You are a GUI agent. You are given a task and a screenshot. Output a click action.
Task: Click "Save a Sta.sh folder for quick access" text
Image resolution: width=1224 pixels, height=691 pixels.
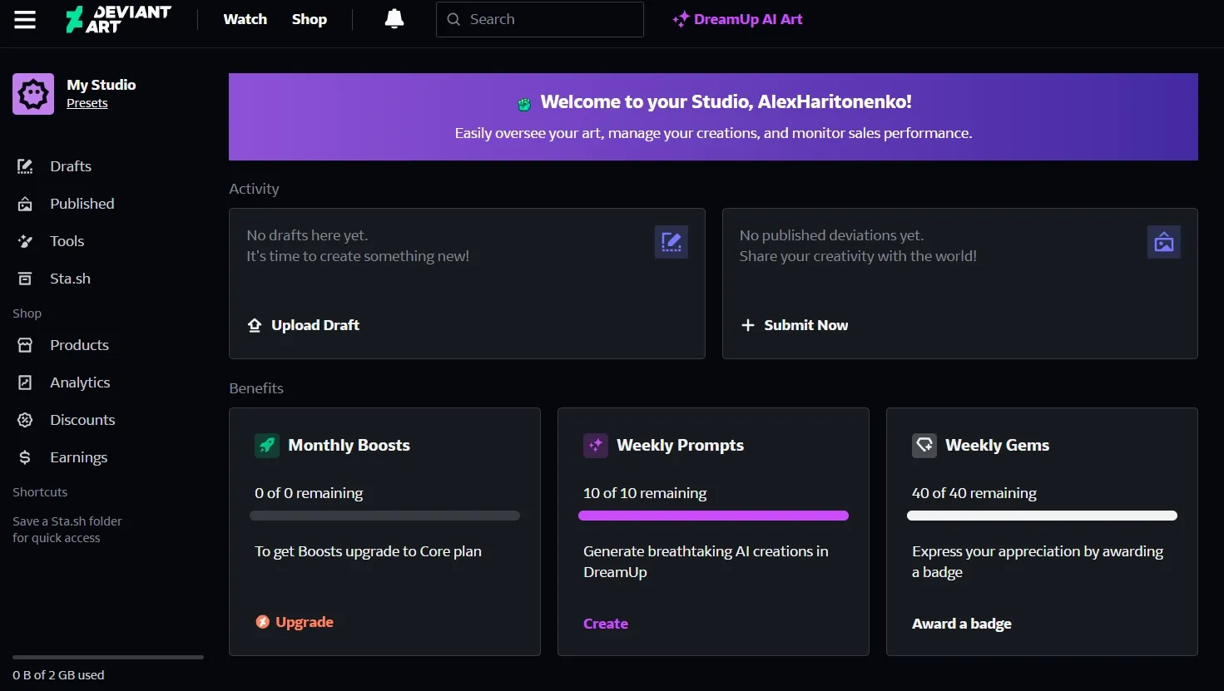point(67,530)
